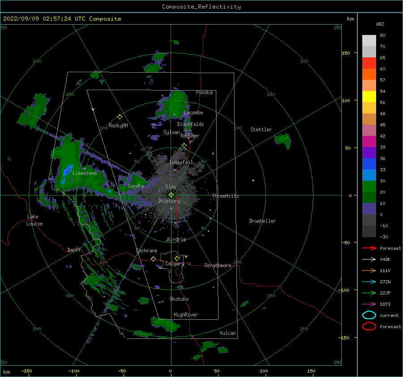Select the light gray 80 dBZ swatch
The height and width of the screenshot is (377, 403).
point(369,41)
